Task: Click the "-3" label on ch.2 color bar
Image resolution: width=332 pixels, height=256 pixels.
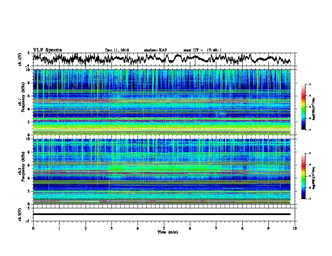Action: click(309, 154)
